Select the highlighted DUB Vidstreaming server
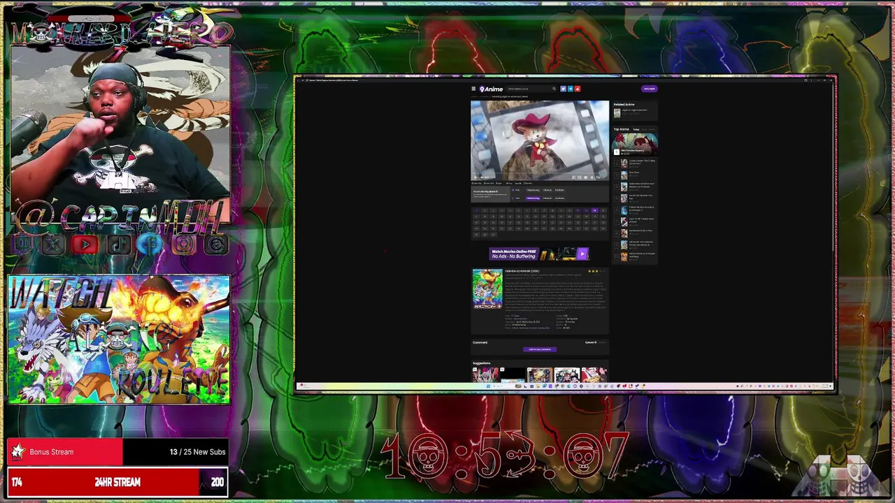The image size is (895, 503). coord(533,198)
